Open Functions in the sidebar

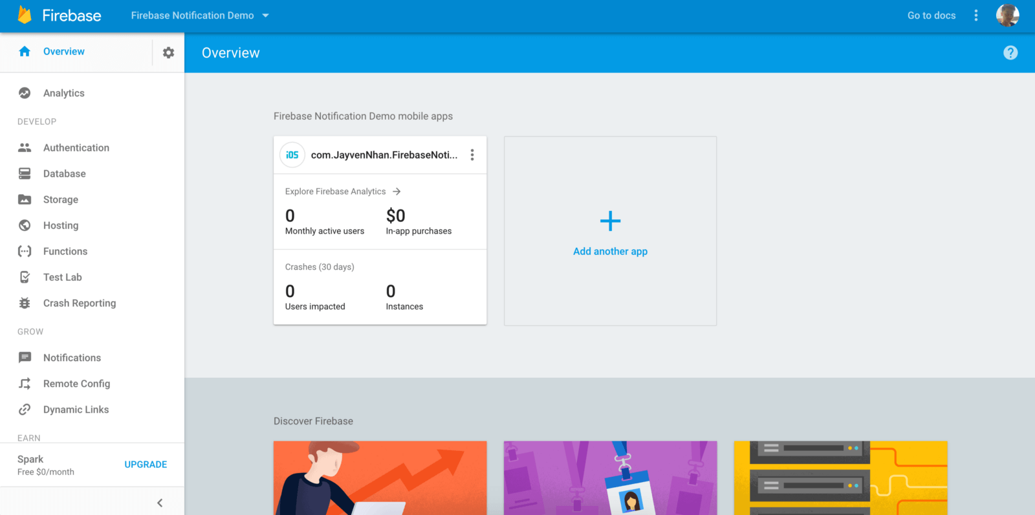click(x=65, y=251)
